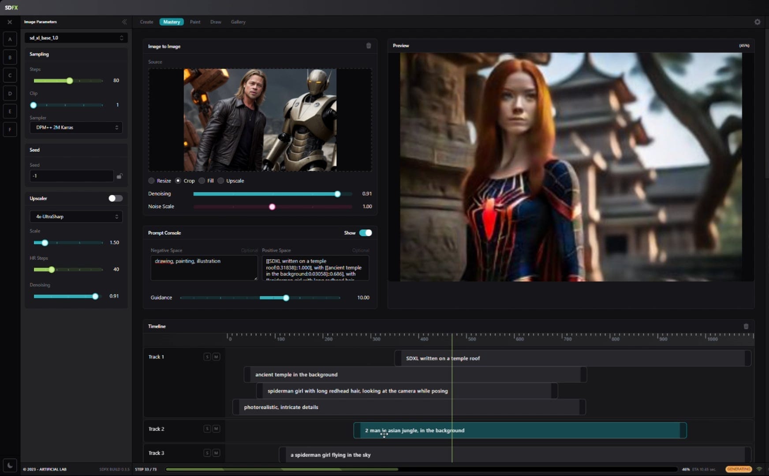Close the Image Parameters sidebar with X

[10, 22]
